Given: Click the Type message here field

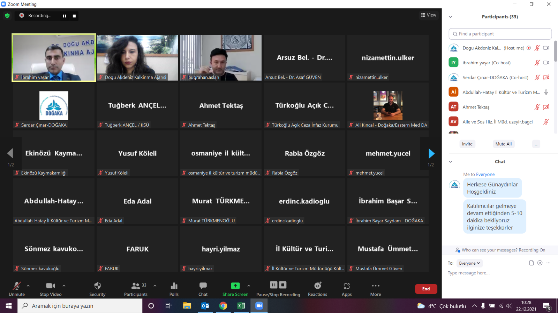Looking at the screenshot, I should click(500, 273).
